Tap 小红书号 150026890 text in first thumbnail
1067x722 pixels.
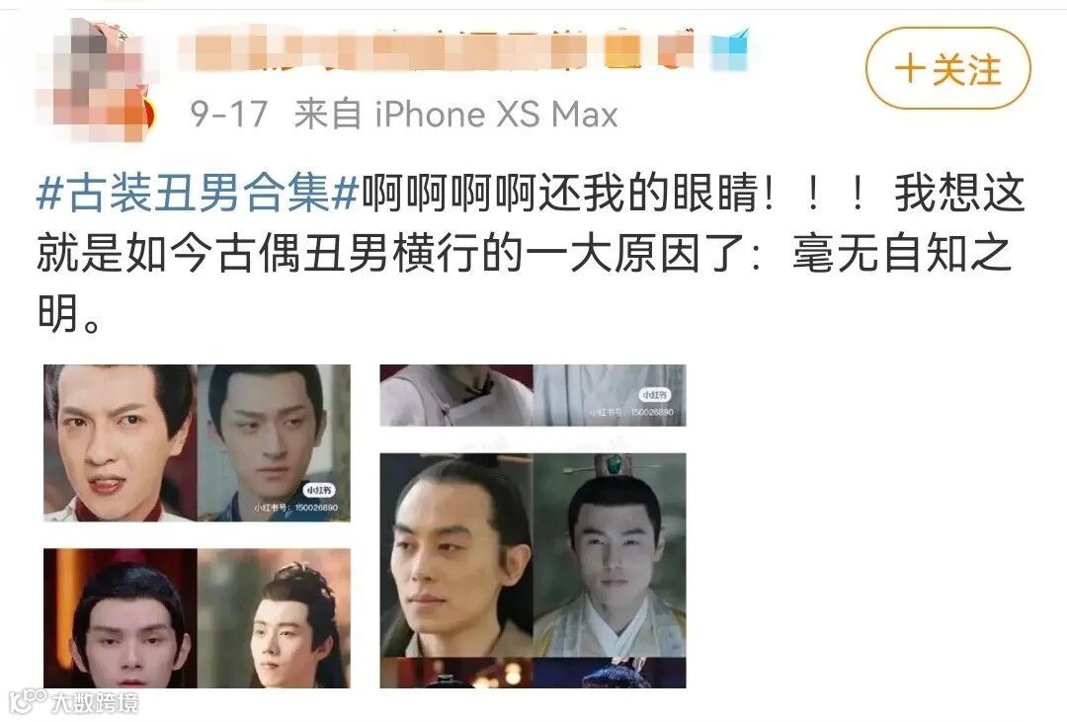tap(296, 508)
